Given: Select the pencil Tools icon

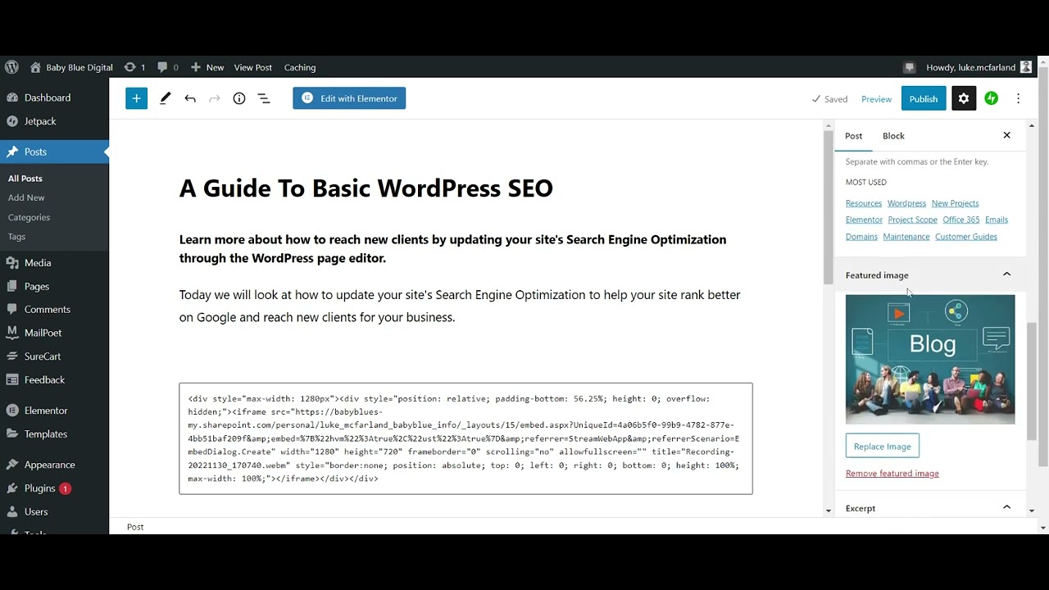Looking at the screenshot, I should tap(165, 98).
